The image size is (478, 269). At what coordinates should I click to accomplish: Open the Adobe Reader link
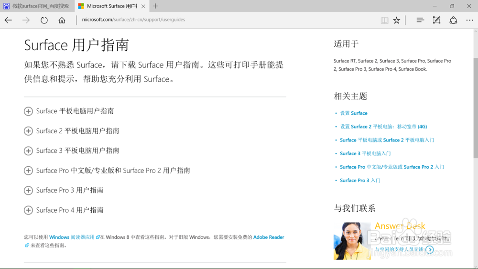269,237
